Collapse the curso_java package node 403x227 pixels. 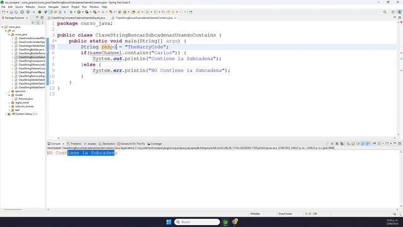tap(9, 34)
